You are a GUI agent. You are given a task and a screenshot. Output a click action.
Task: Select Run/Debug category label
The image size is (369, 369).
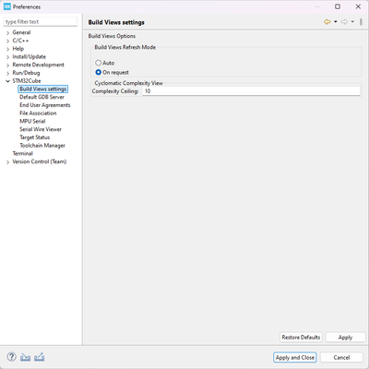(x=26, y=73)
